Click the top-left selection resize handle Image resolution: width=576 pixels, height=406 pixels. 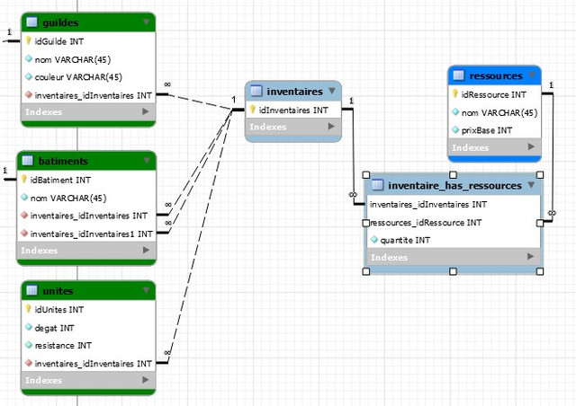click(x=366, y=175)
